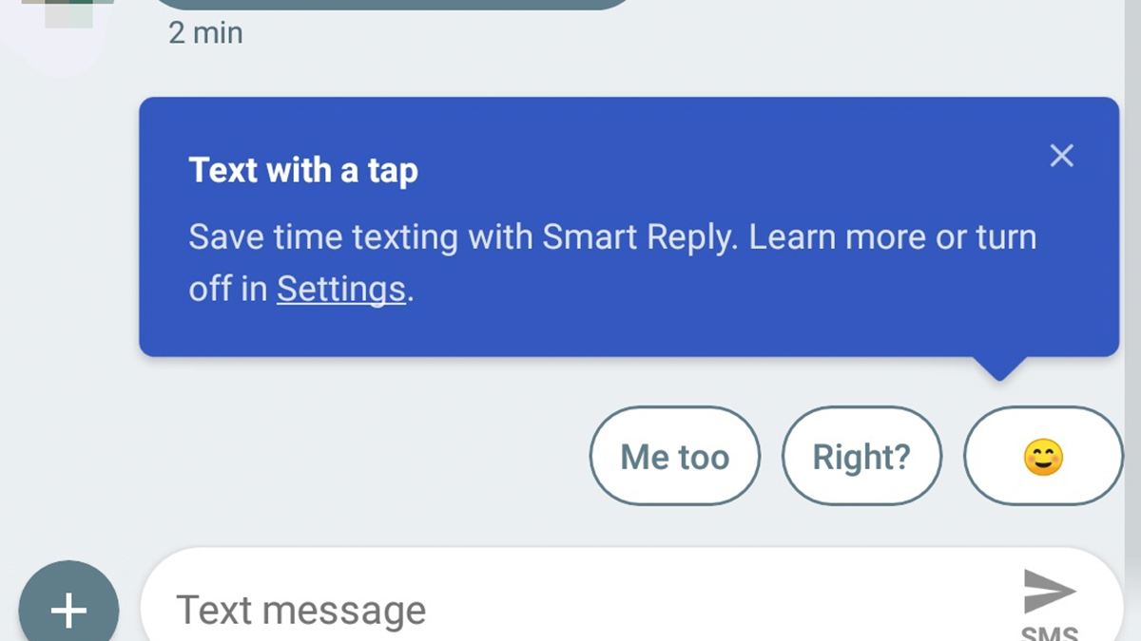This screenshot has width=1141, height=641.
Task: Choose the "Right?" smart reply
Action: click(861, 457)
